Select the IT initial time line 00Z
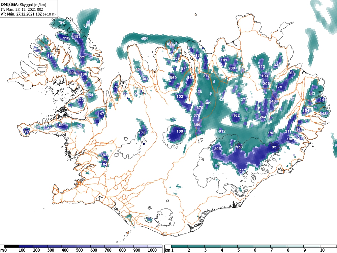The image size is (337, 253). point(22,9)
